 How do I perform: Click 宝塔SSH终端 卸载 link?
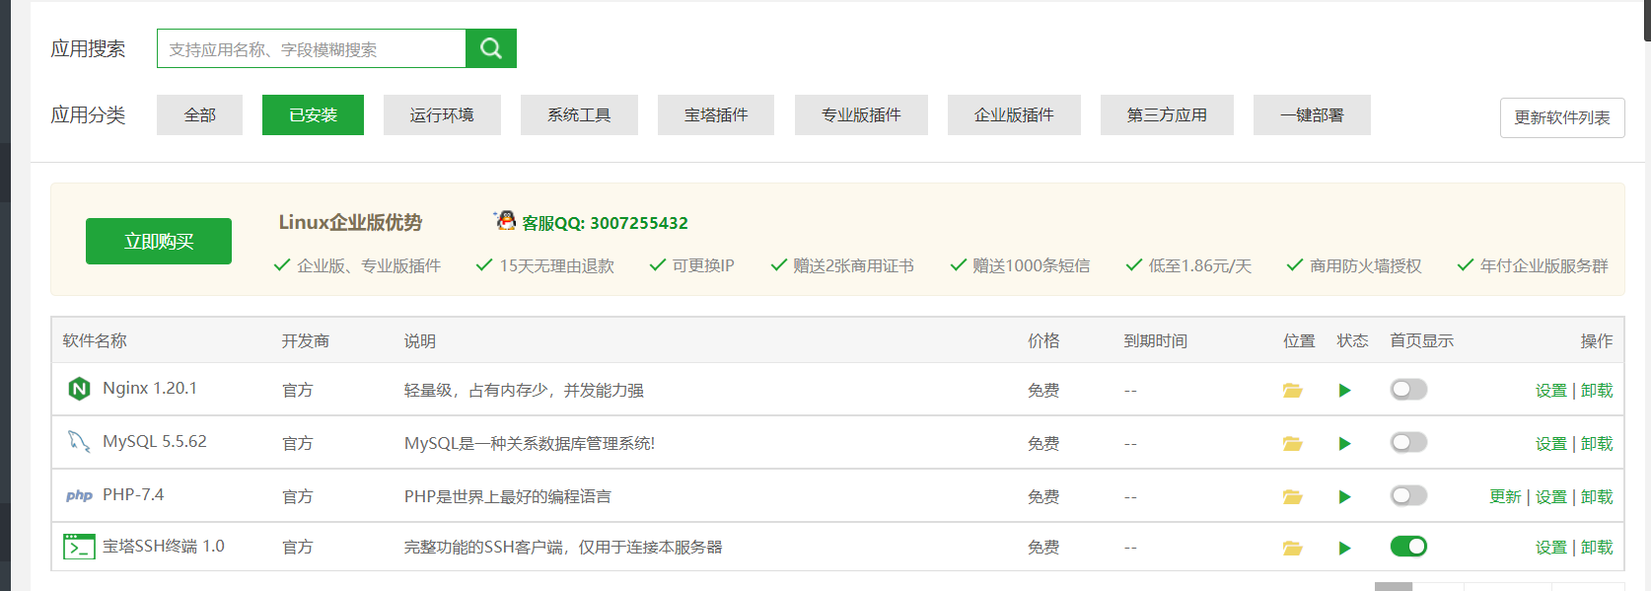click(1597, 548)
